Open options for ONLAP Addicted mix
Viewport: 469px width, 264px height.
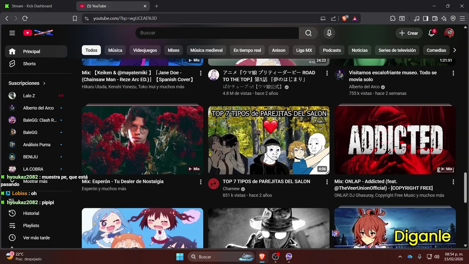tap(453, 182)
